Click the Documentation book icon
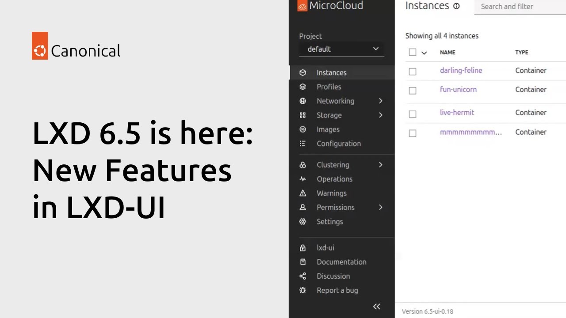The width and height of the screenshot is (566, 318). click(302, 262)
